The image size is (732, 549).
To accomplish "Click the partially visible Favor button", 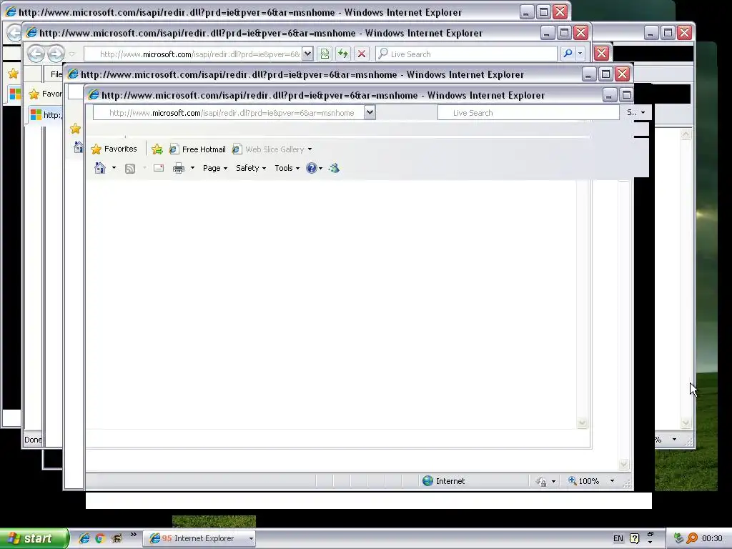I will tap(45, 94).
